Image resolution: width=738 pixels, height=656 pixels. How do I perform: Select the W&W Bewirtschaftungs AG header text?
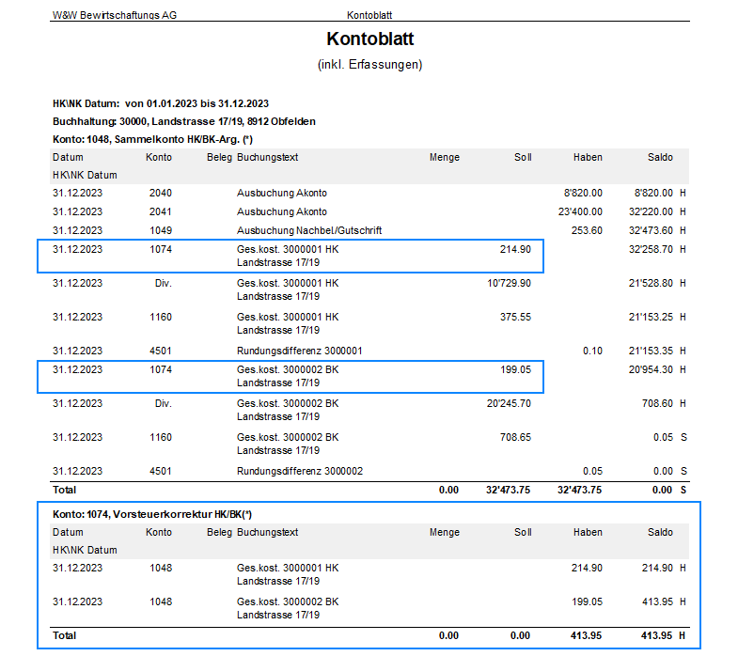[115, 15]
